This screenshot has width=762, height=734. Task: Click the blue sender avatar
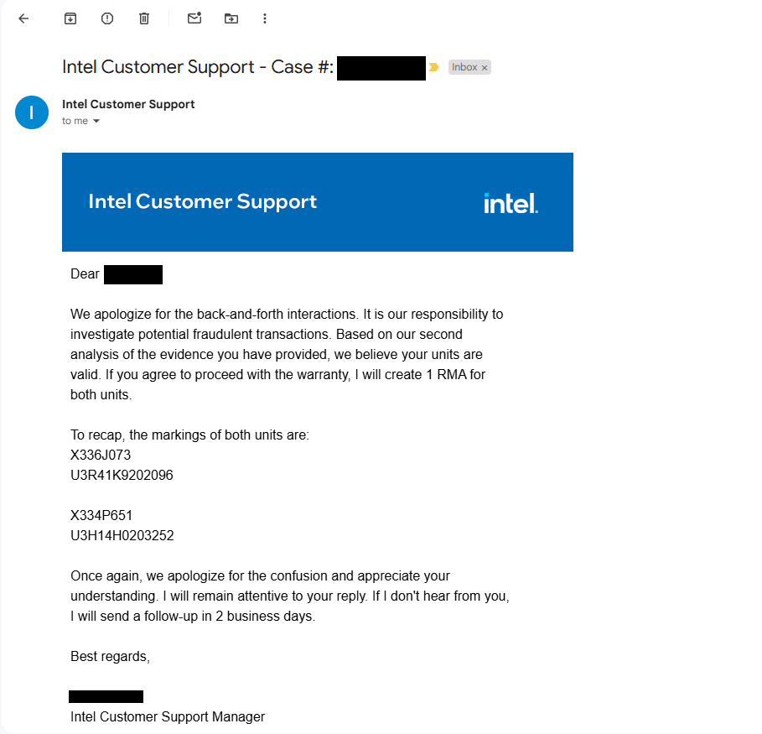32,112
